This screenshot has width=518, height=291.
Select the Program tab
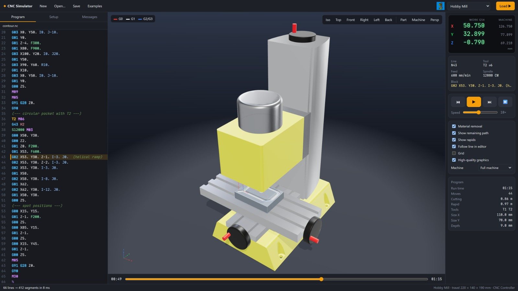click(18, 17)
